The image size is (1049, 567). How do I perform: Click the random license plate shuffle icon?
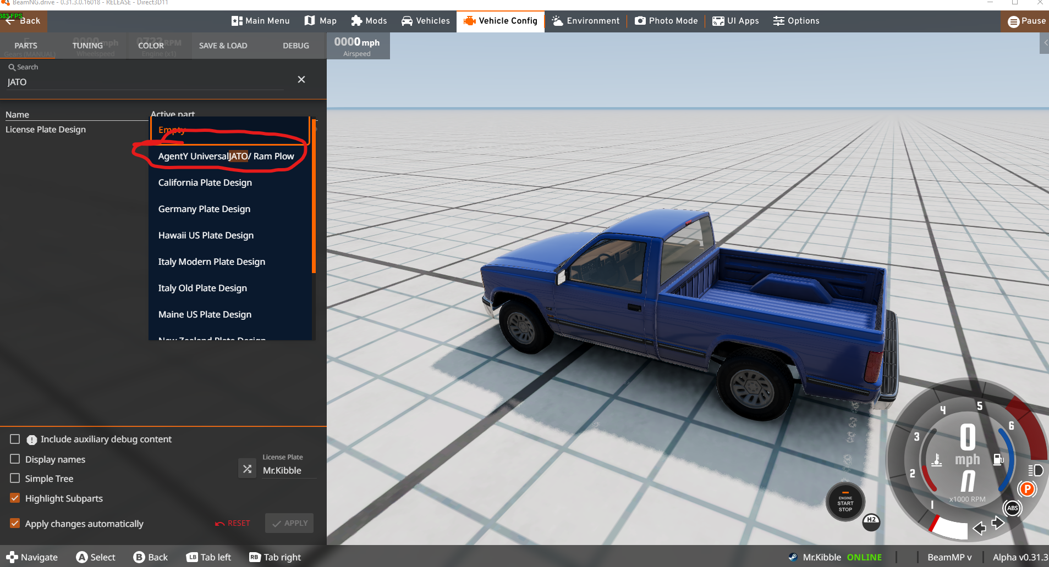tap(248, 469)
